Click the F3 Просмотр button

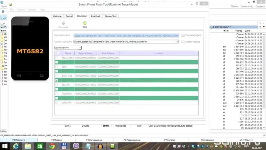[x=19, y=140]
